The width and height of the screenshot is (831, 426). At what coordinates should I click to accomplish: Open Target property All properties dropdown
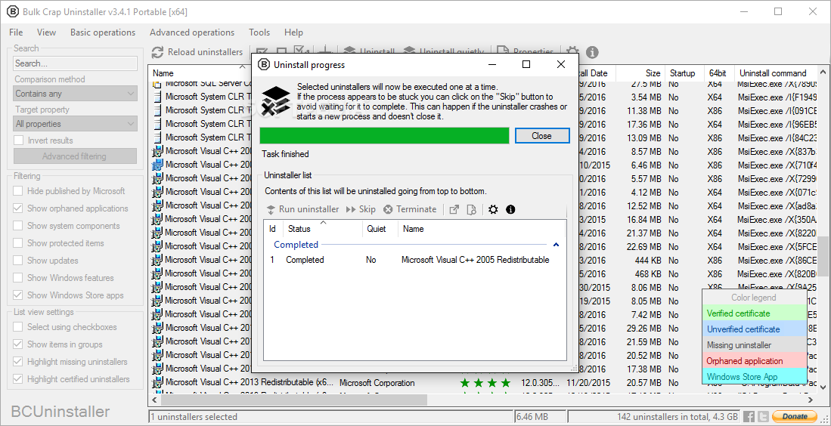[76, 124]
